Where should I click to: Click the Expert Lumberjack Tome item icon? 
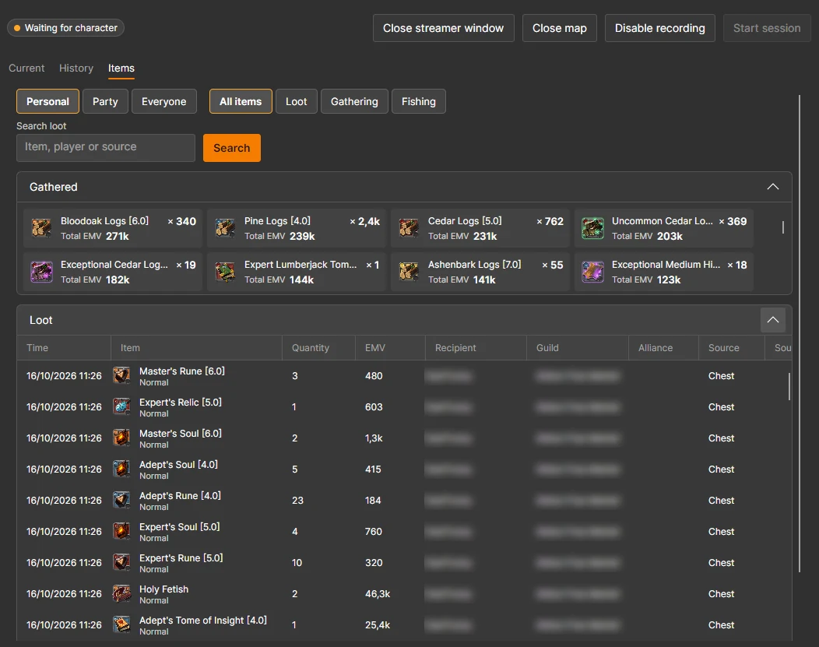225,272
